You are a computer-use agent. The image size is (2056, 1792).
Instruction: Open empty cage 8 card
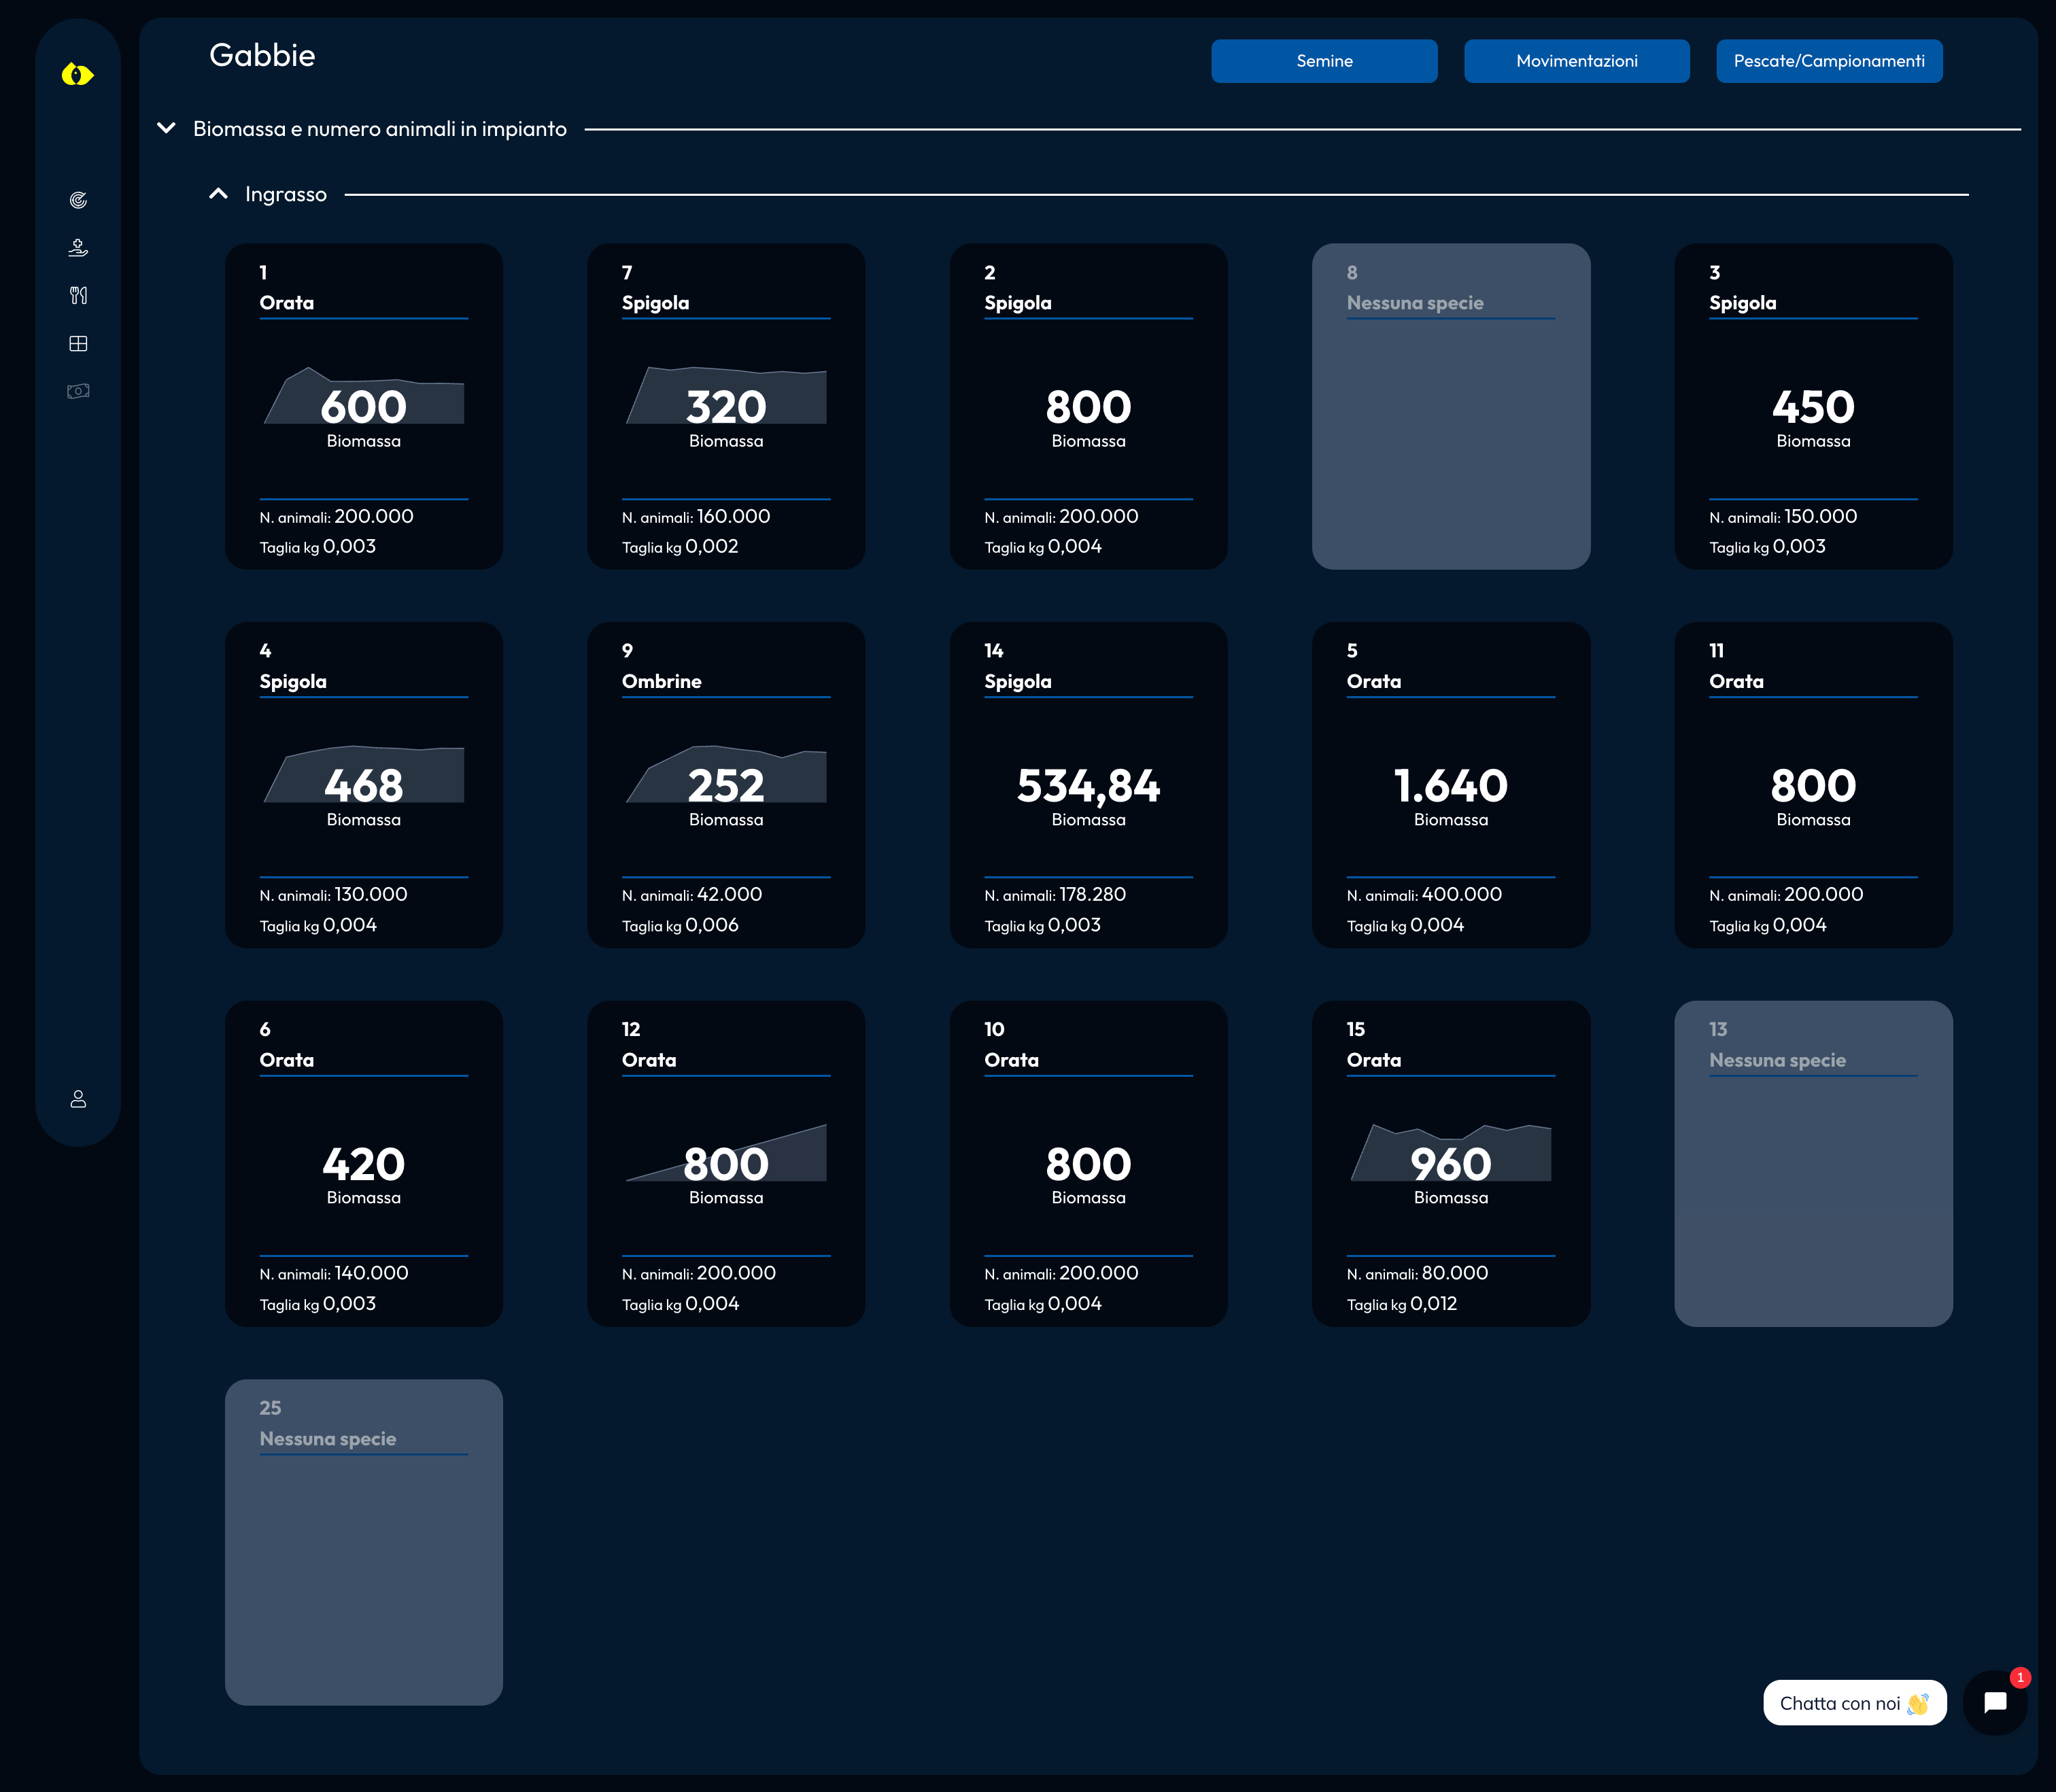click(1451, 406)
